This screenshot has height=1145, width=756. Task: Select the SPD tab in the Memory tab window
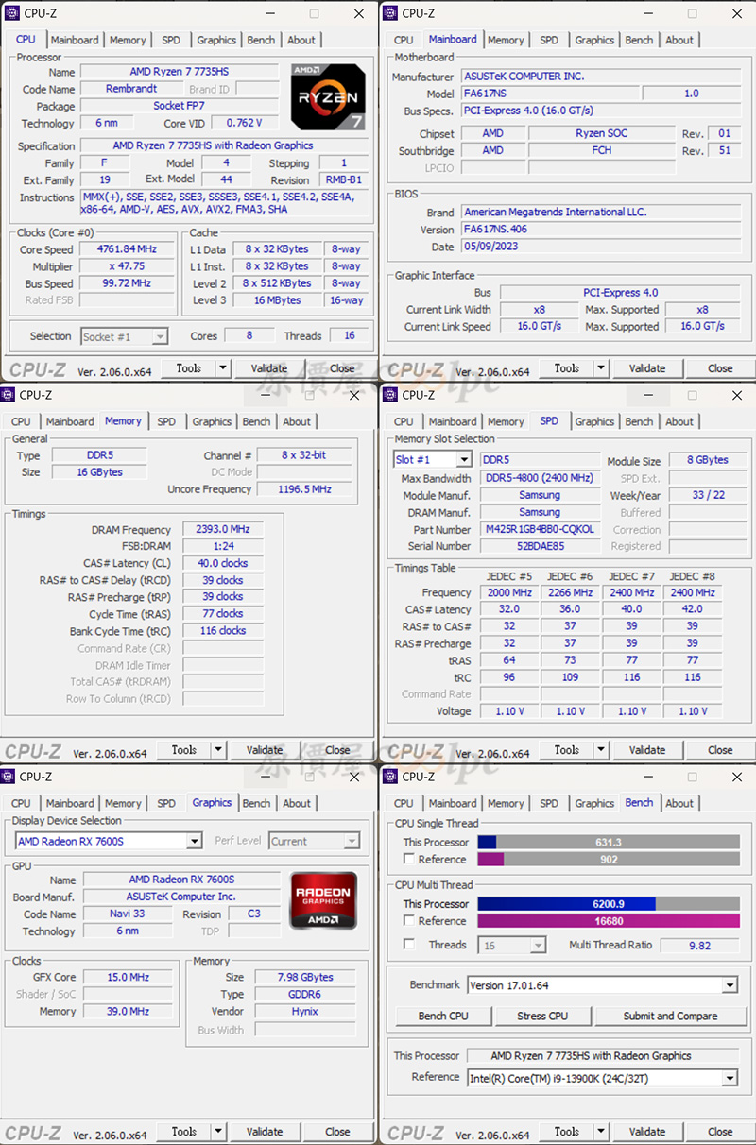[x=166, y=421]
